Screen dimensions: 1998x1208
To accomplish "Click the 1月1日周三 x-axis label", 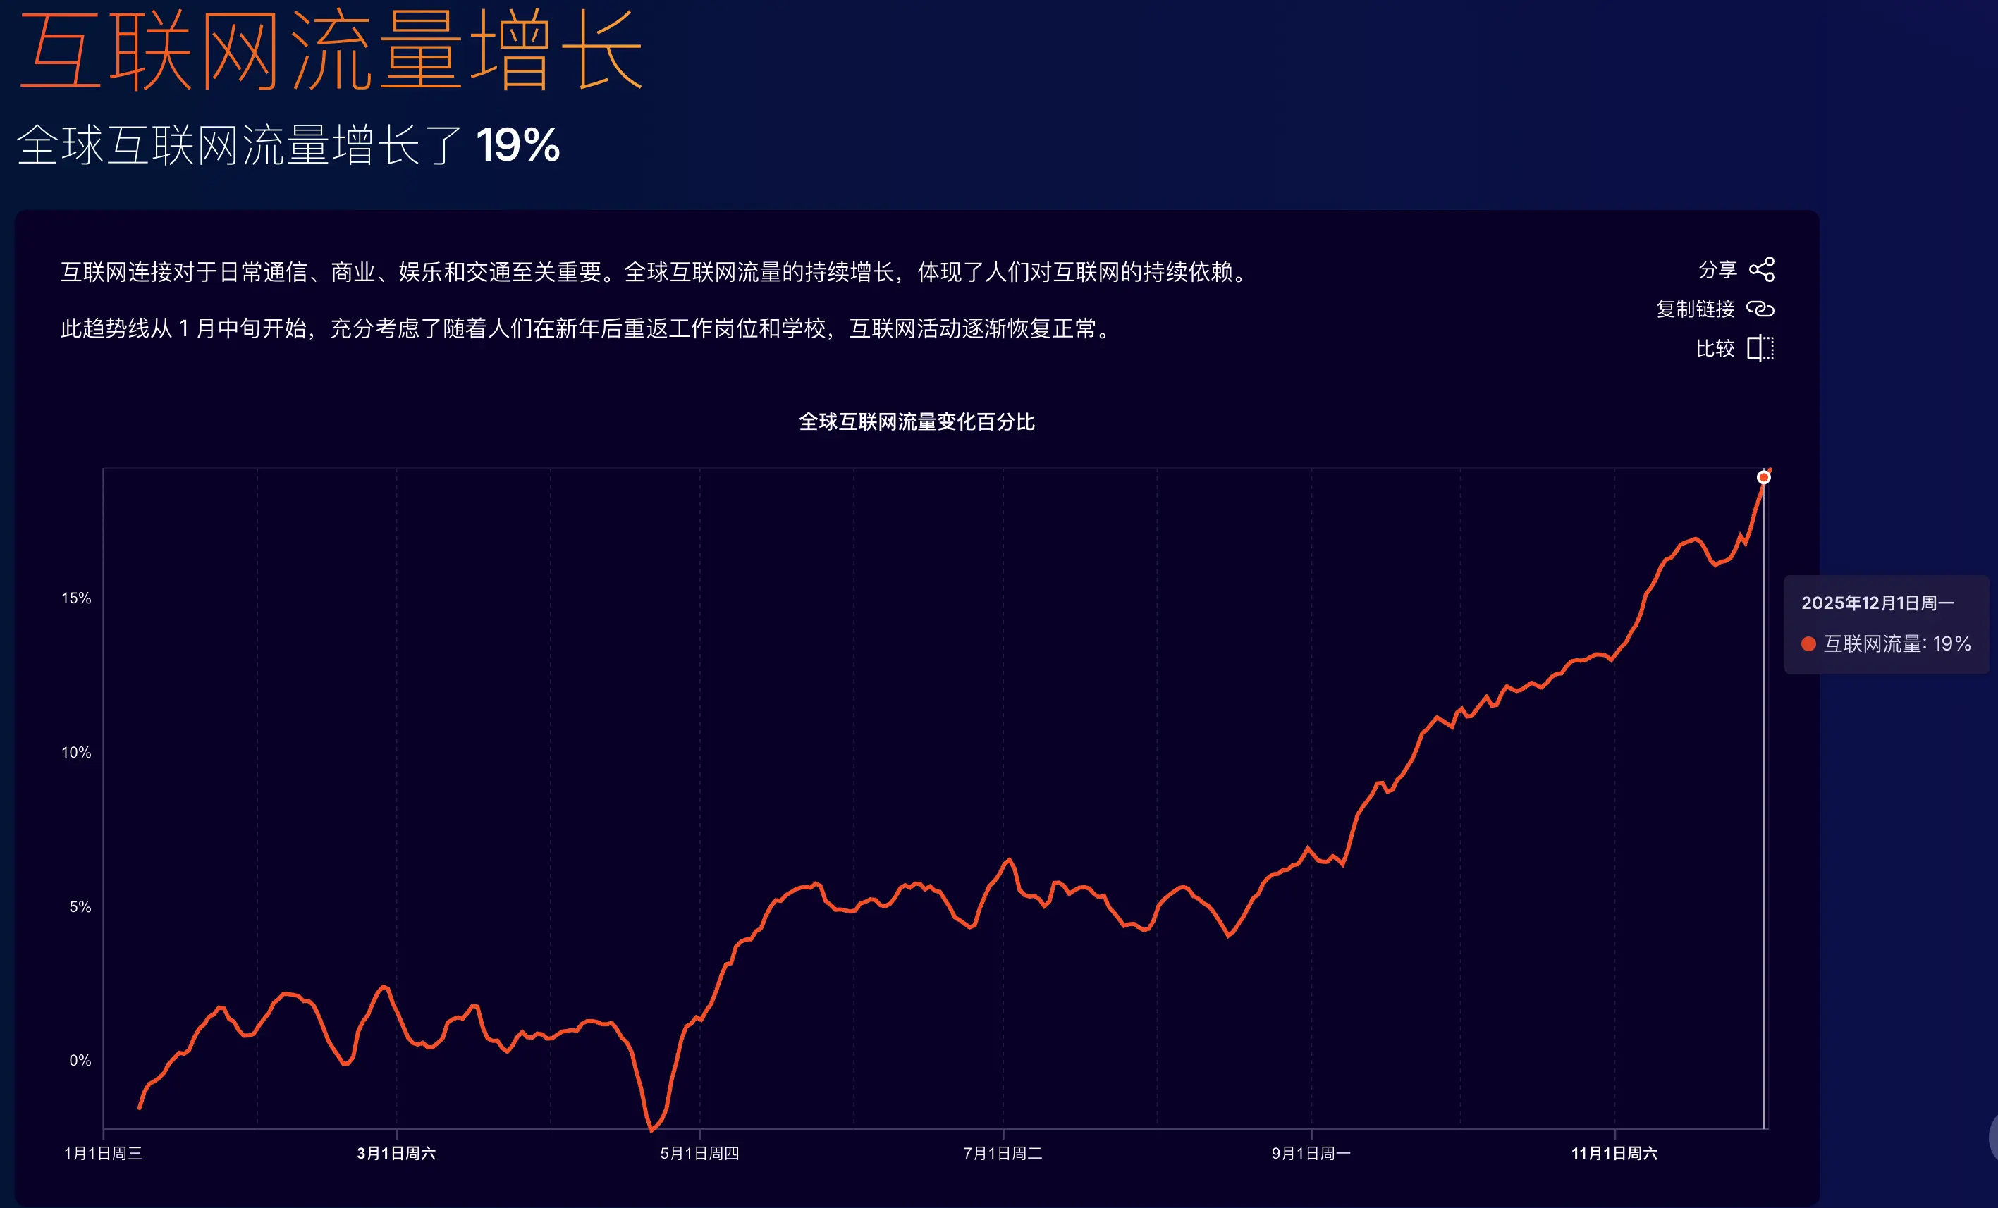I will [103, 1153].
